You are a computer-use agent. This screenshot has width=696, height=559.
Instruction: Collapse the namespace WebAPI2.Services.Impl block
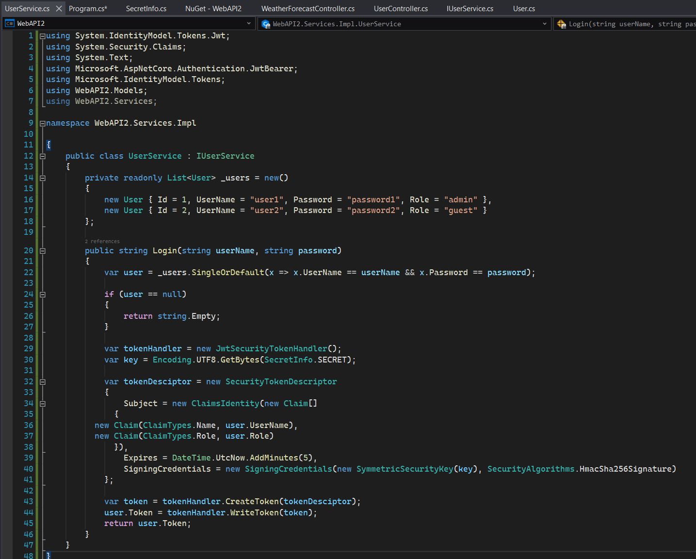point(42,123)
